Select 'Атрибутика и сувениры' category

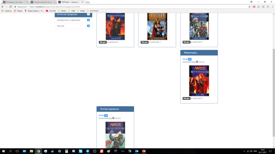pyautogui.click(x=68, y=20)
